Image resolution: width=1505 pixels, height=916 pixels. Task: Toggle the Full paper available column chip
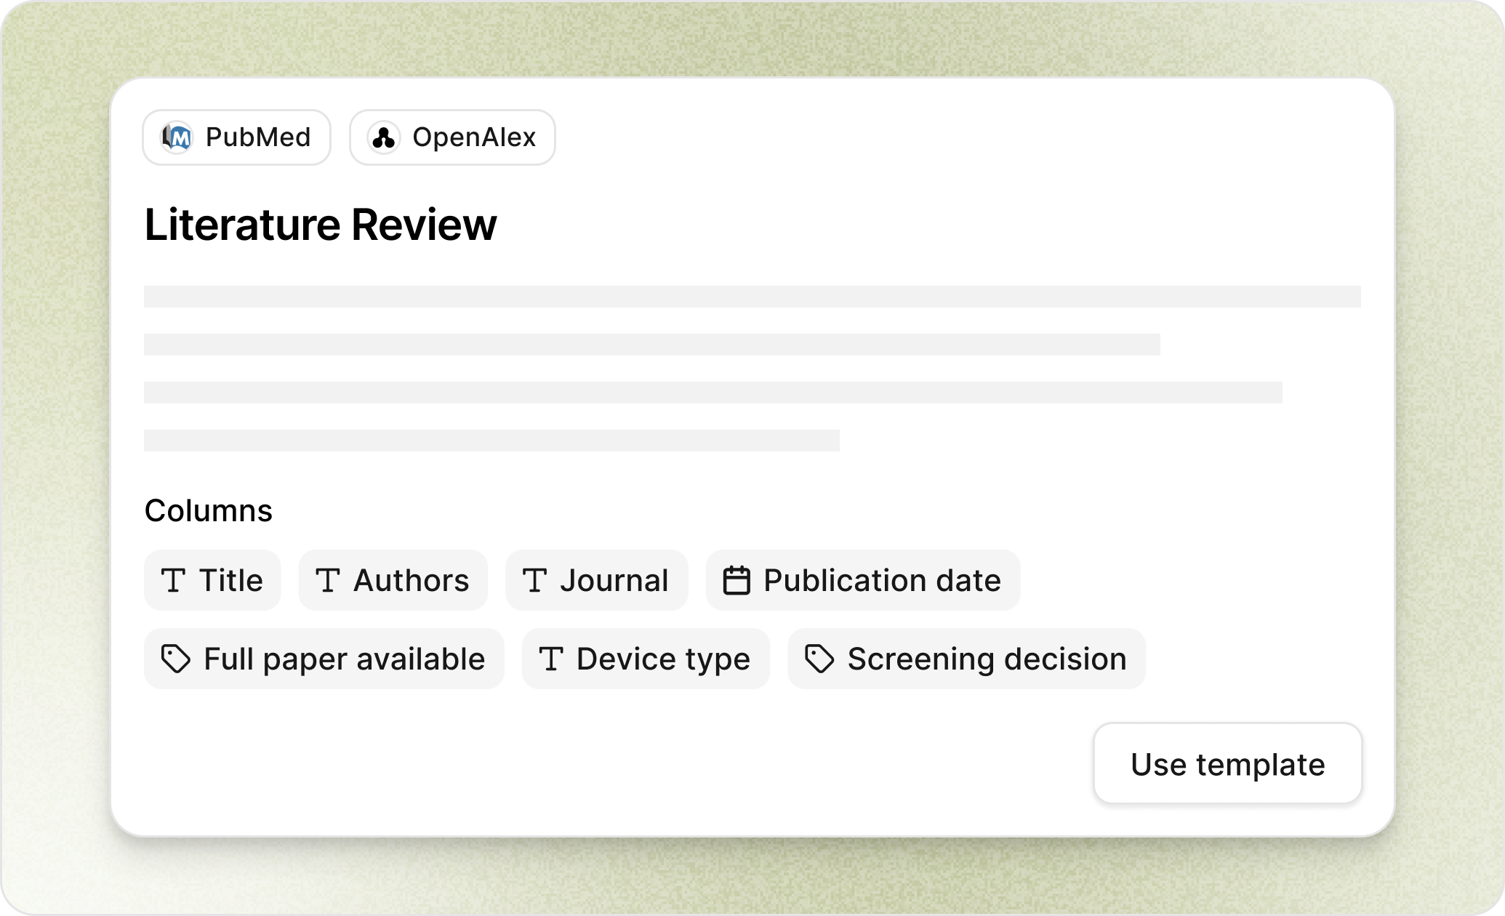324,659
